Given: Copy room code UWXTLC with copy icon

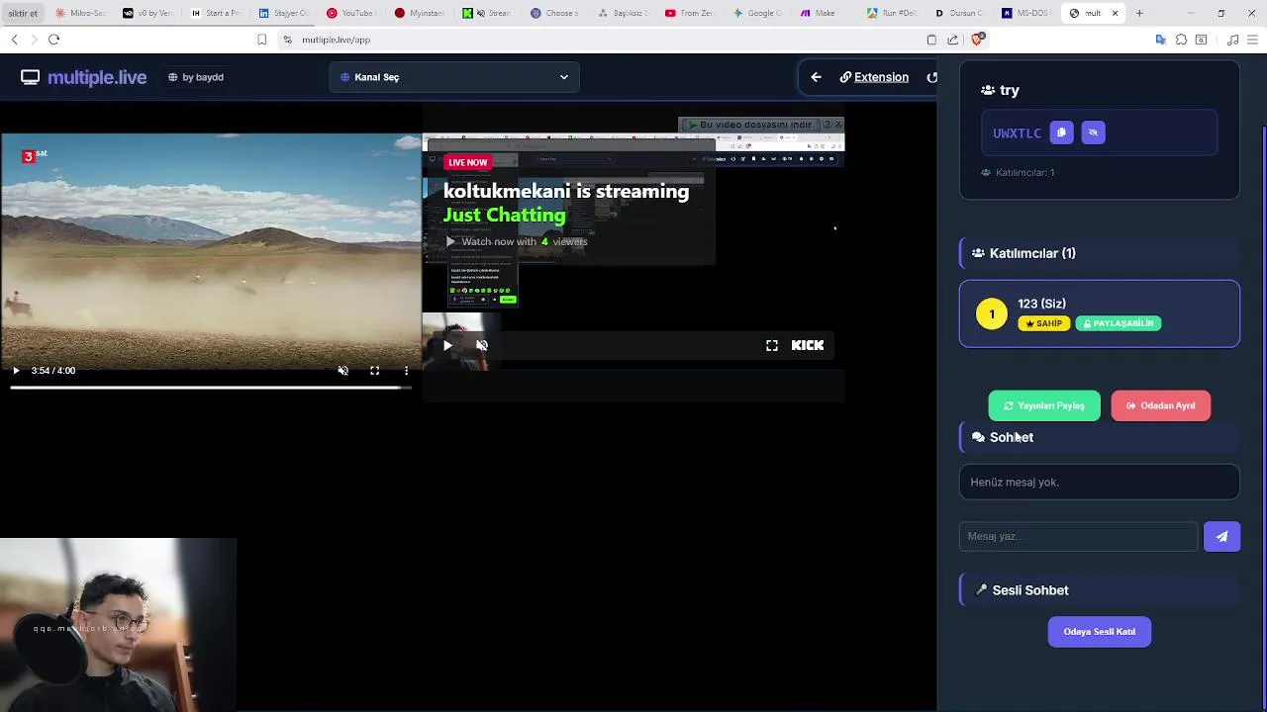Looking at the screenshot, I should click(x=1061, y=133).
